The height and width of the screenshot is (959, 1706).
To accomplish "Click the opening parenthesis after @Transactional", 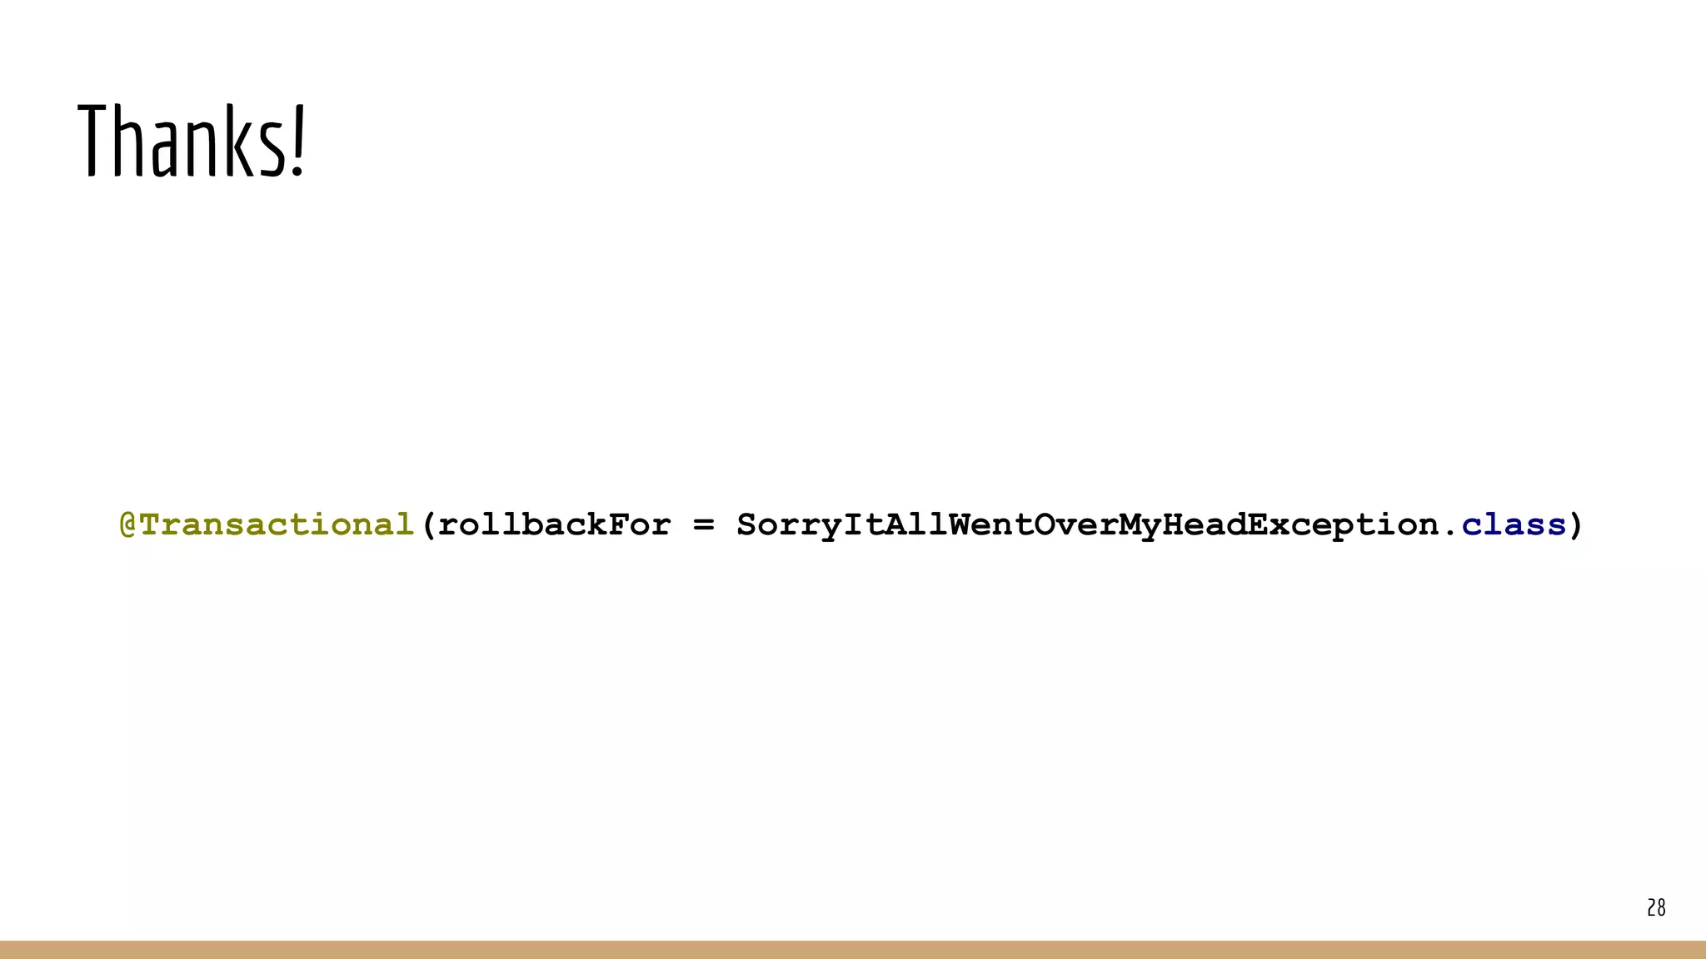I will [428, 525].
